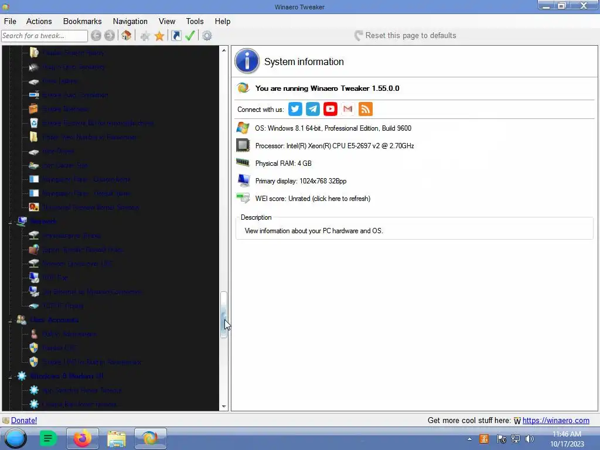Select App Switcher Hover Timeout item
This screenshot has width=600, height=450.
coord(82,390)
